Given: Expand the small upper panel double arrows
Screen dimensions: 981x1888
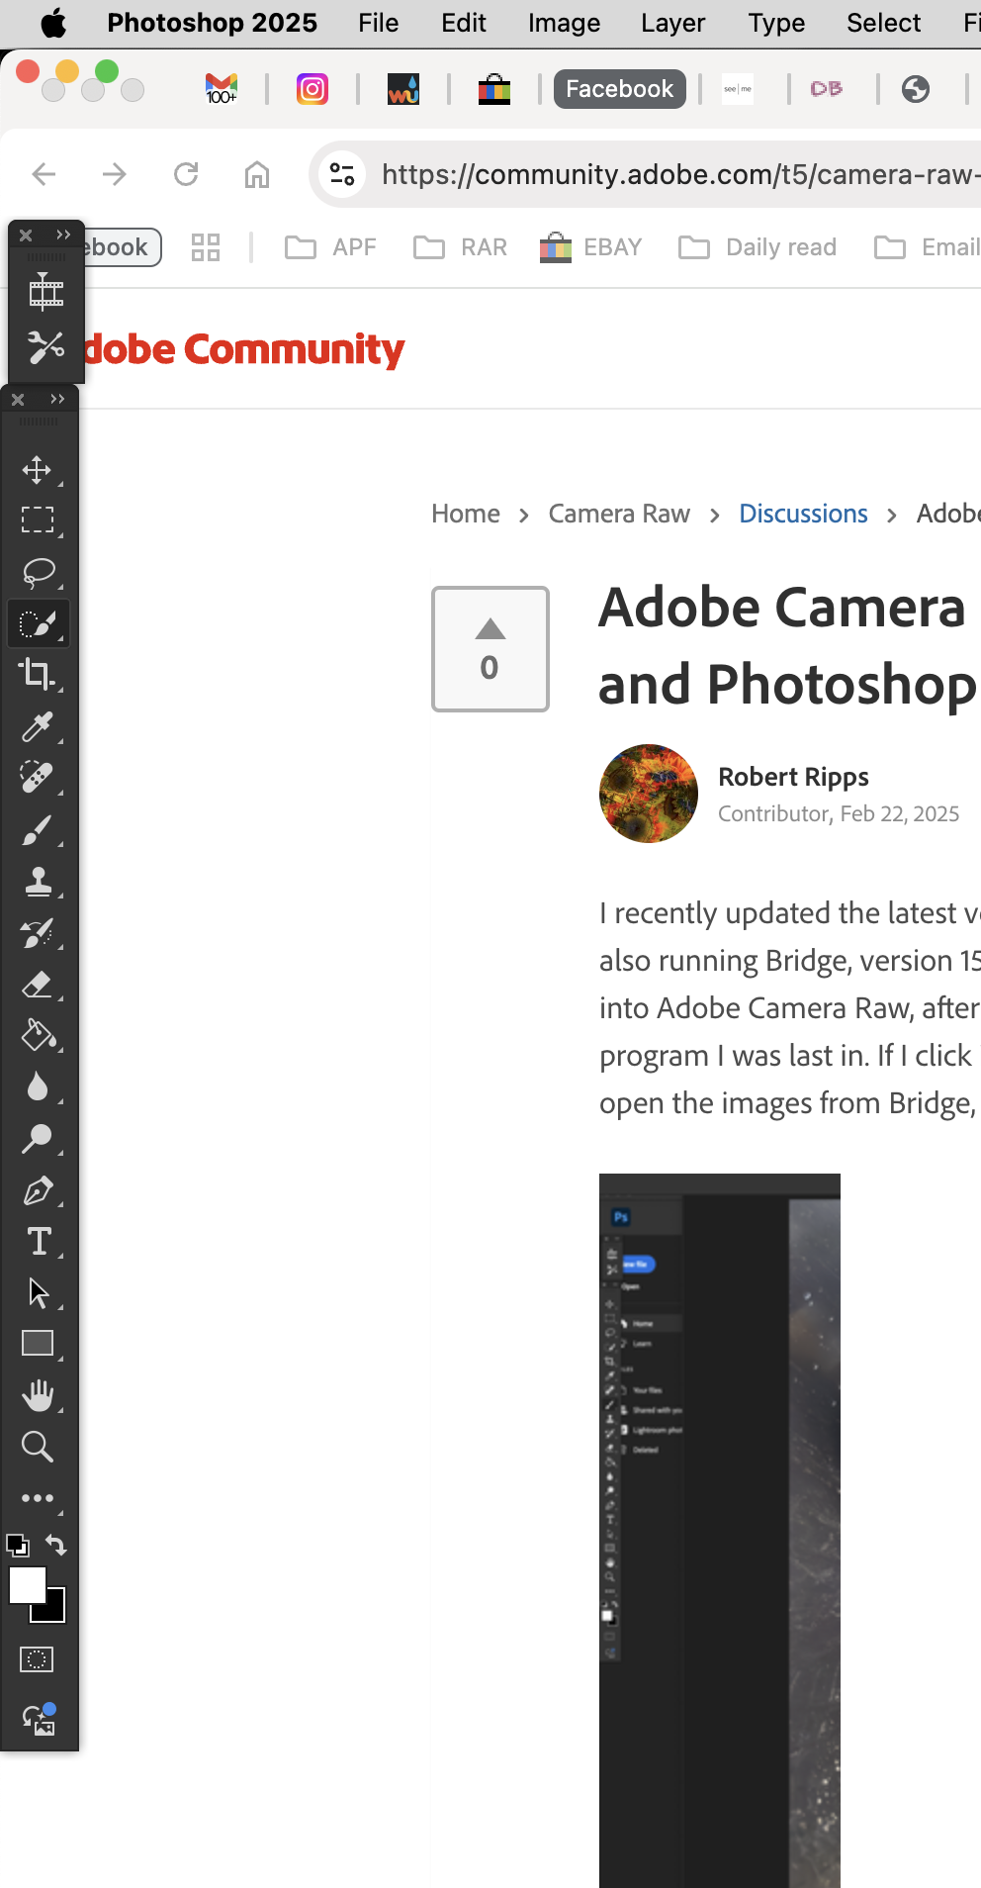Looking at the screenshot, I should [63, 235].
